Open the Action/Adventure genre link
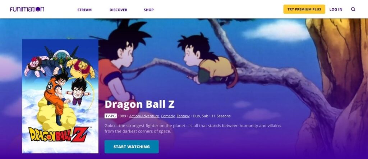 coord(144,116)
